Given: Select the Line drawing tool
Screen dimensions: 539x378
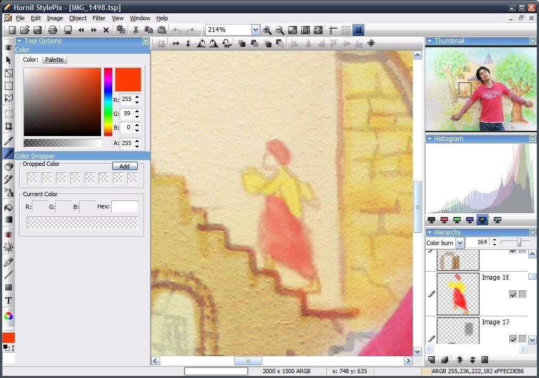Looking at the screenshot, I should click(x=9, y=274).
